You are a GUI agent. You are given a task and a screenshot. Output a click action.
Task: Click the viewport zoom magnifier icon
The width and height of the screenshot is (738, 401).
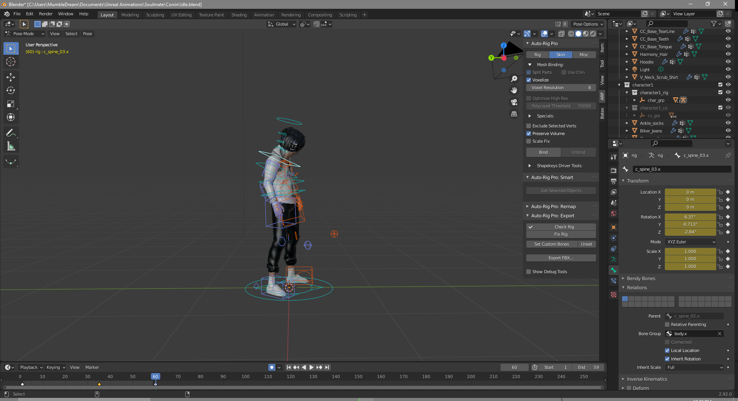[x=514, y=79]
